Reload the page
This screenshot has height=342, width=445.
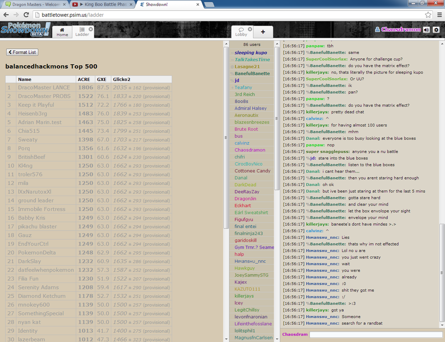click(26, 15)
